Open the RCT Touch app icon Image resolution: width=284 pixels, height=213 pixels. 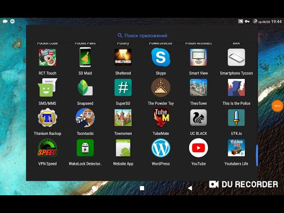47,57
